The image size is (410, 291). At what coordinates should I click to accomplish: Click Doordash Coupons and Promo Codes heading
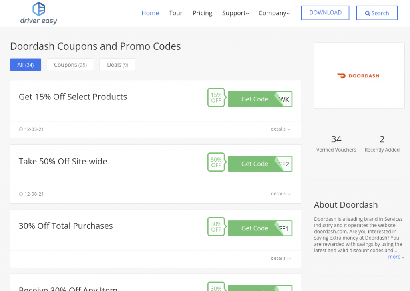[95, 46]
